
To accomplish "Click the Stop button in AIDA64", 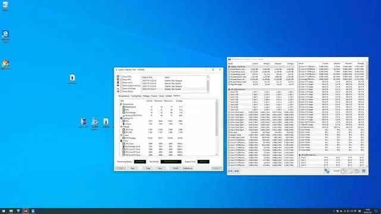I will pyautogui.click(x=132, y=168).
